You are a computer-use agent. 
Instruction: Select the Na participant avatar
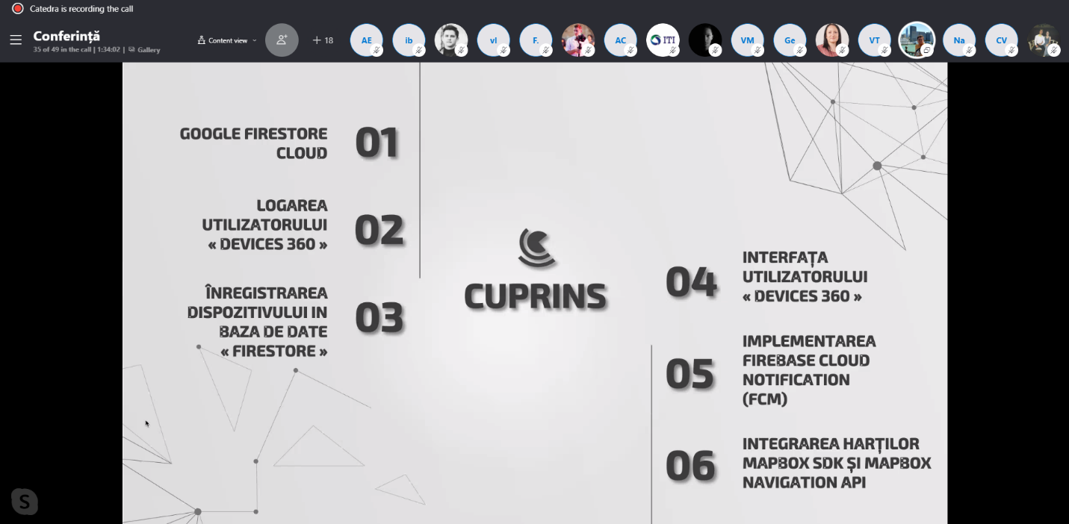[959, 40]
